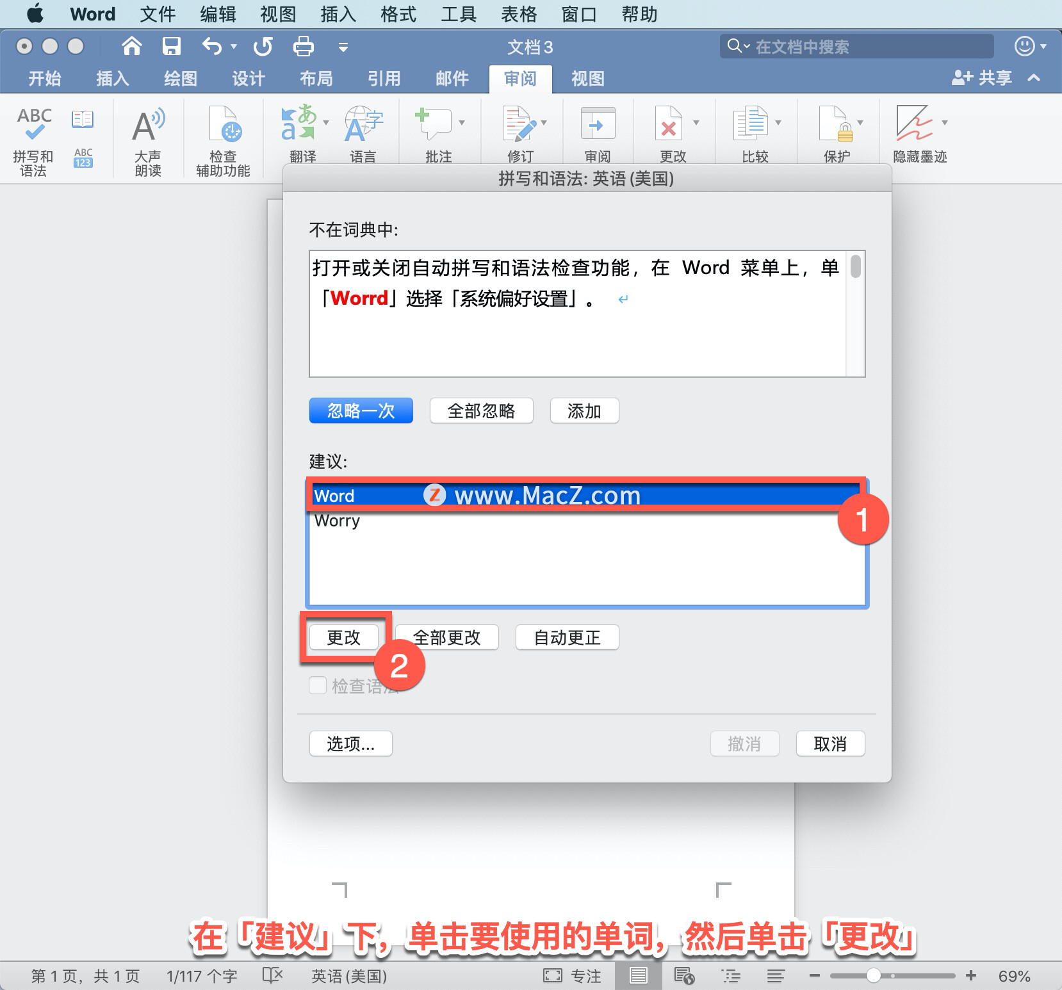Start Read Aloud (大声朗读)
1062x990 pixels.
point(148,126)
